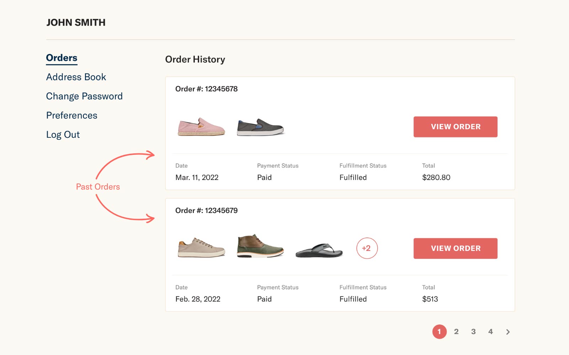This screenshot has height=355, width=569.
Task: Go to page 3 of order history
Action: click(x=473, y=332)
